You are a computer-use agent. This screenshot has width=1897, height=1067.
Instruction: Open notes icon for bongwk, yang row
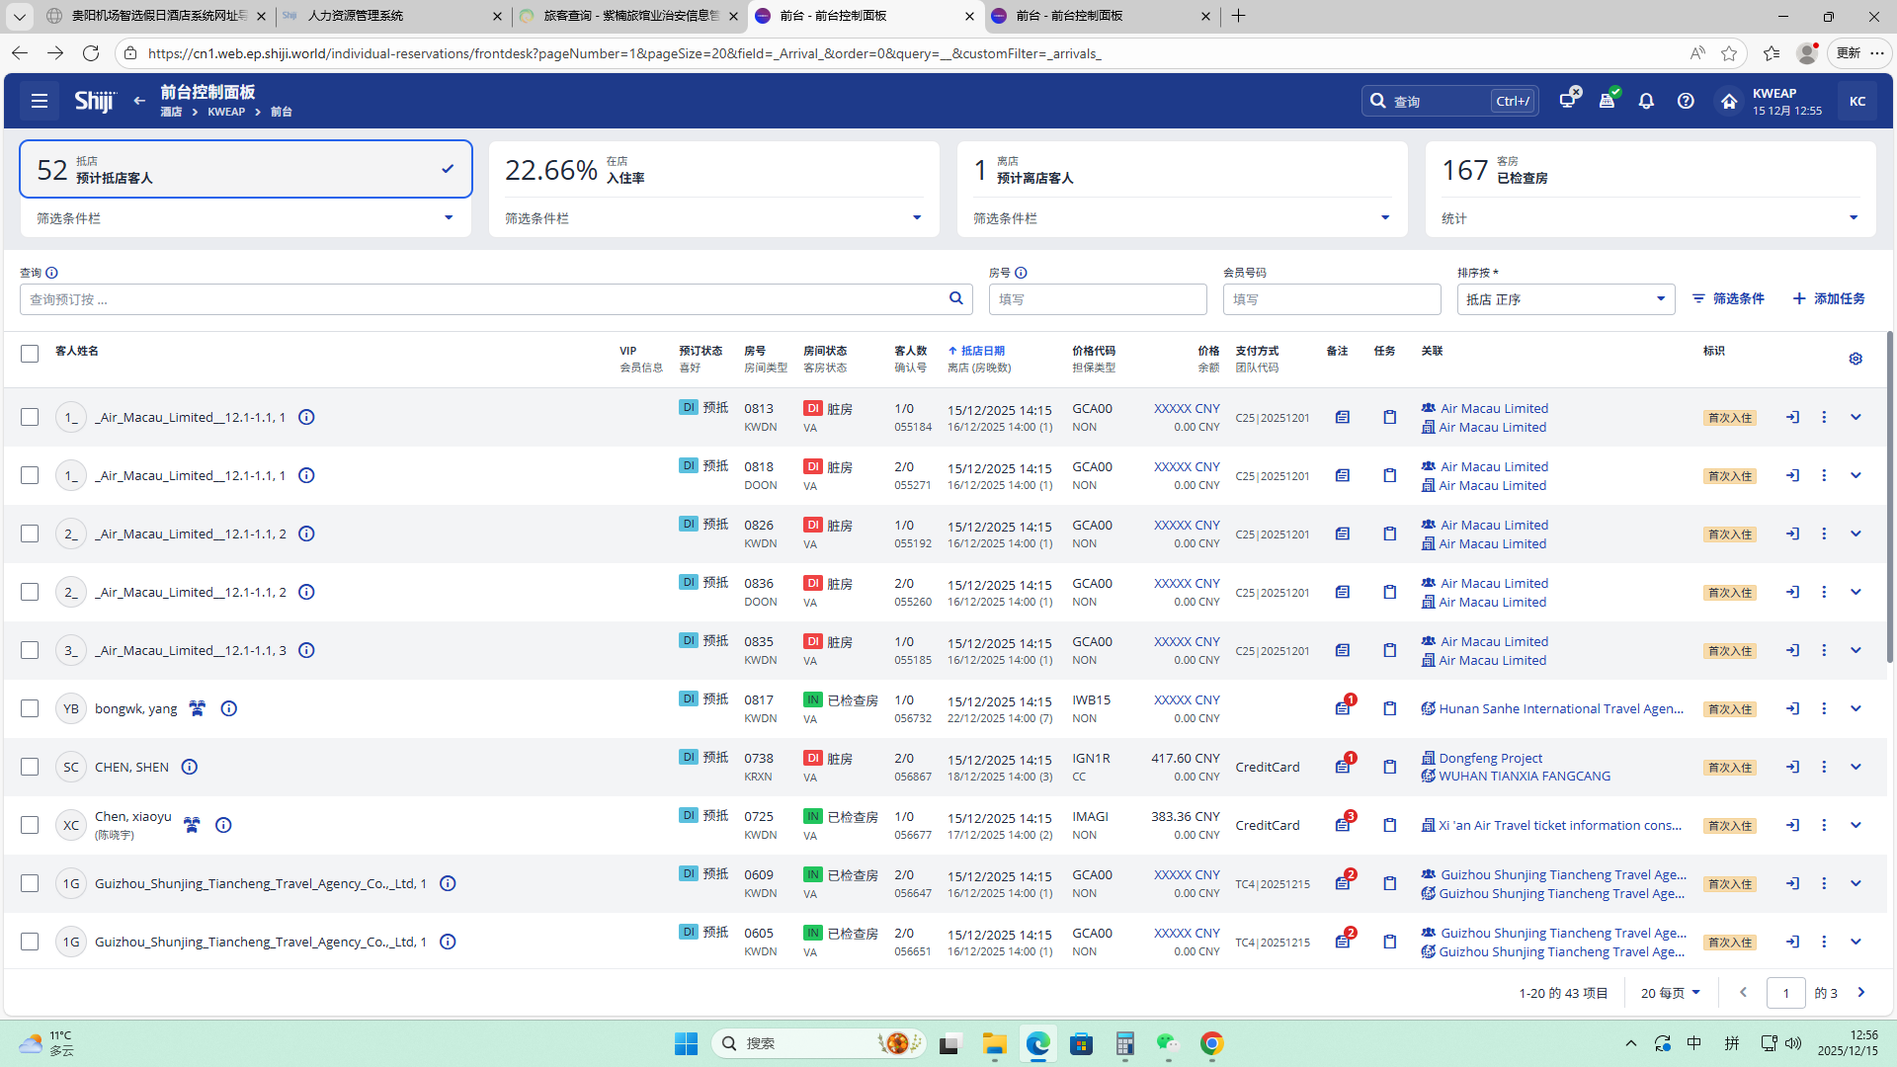coord(1342,708)
